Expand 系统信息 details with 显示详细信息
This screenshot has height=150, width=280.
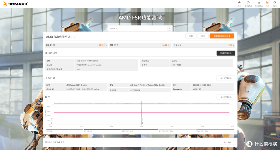click(226, 78)
